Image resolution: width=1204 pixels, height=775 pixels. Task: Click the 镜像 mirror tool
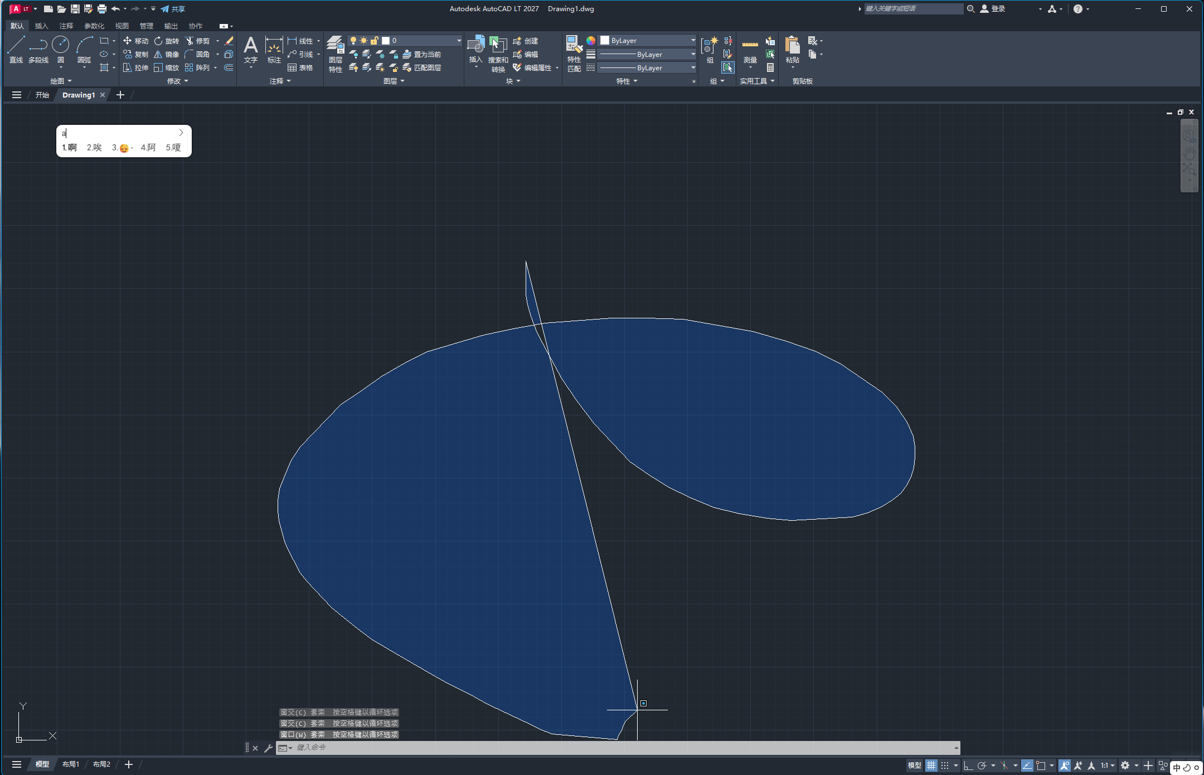coord(166,54)
